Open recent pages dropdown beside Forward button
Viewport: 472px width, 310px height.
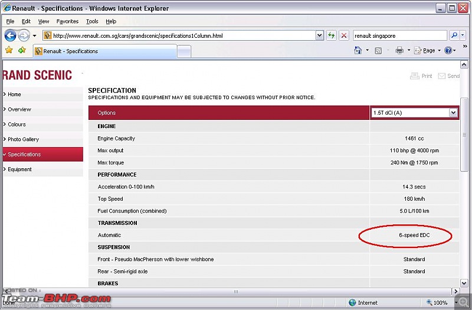coord(35,35)
